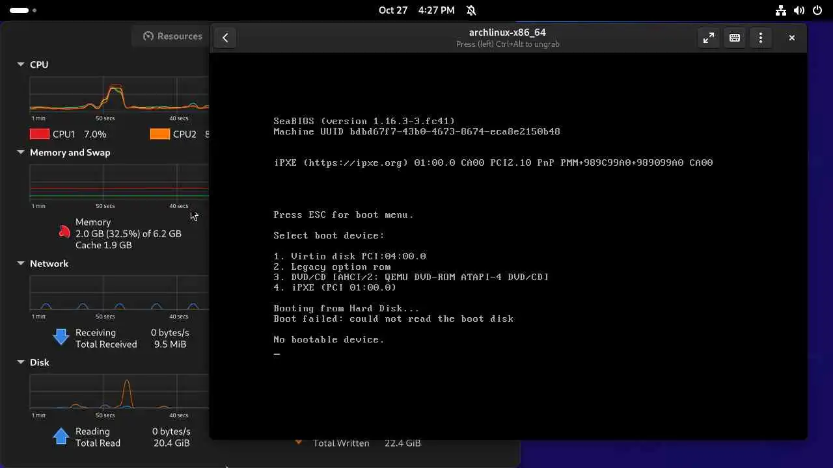The image size is (833, 468).
Task: Click 'No bootable device.' in VM console
Action: pyautogui.click(x=329, y=339)
